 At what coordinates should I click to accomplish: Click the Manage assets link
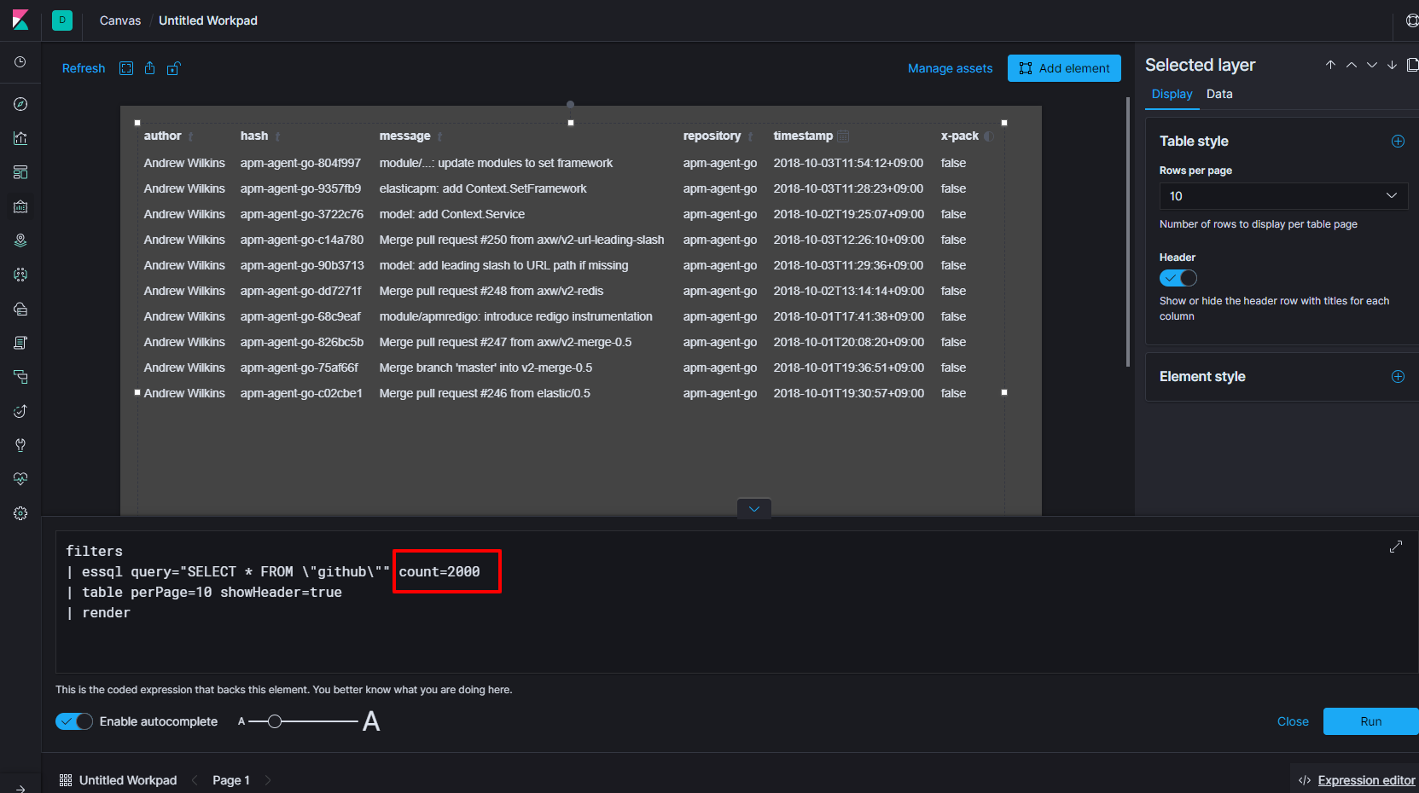pyautogui.click(x=951, y=68)
